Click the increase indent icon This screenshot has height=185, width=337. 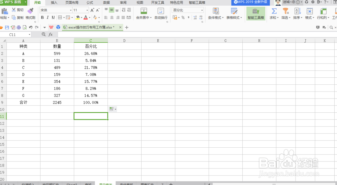click(x=129, y=10)
